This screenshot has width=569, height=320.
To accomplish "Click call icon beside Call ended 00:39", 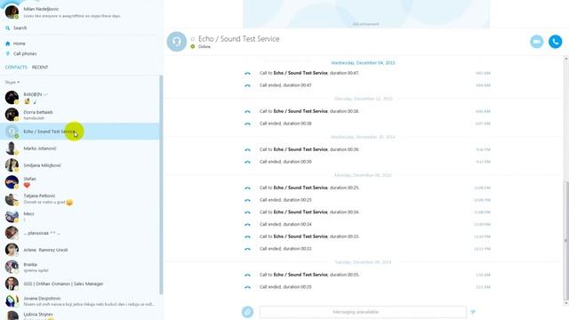I will click(x=247, y=162).
